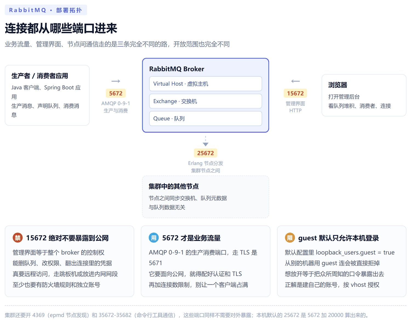Click the red 禁 warning icon
411x323 pixels.
18,238
